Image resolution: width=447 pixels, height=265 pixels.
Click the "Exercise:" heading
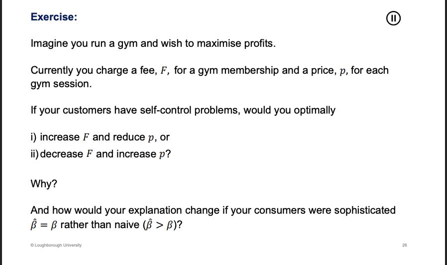54,17
